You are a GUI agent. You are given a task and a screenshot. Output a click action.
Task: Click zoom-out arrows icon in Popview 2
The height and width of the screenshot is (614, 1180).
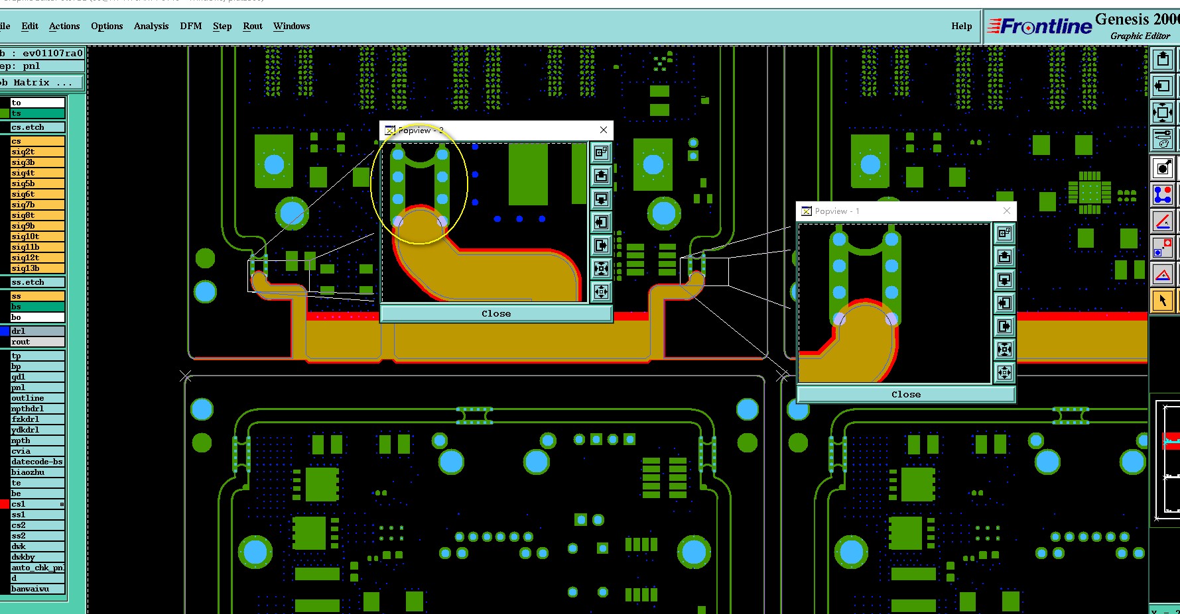pyautogui.click(x=601, y=291)
